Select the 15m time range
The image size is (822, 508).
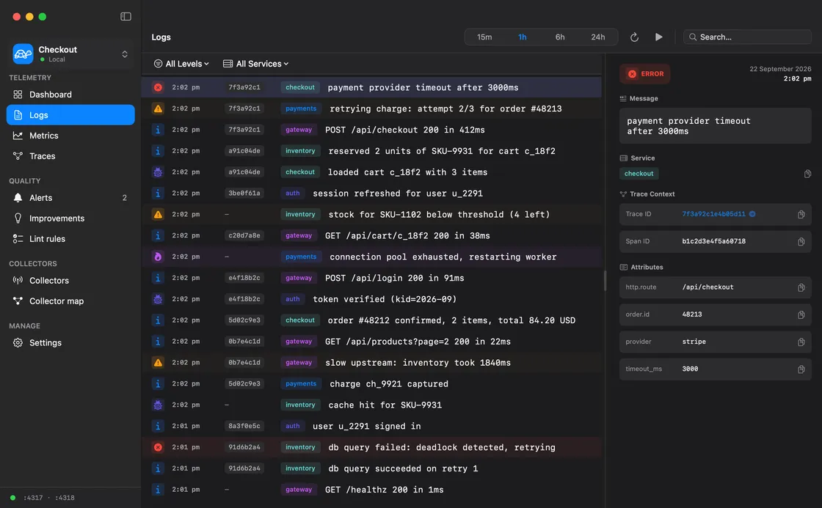484,37
